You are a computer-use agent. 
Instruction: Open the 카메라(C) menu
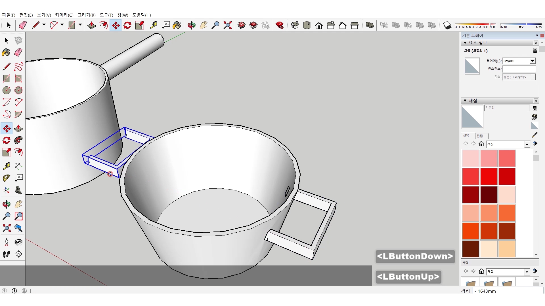[64, 15]
